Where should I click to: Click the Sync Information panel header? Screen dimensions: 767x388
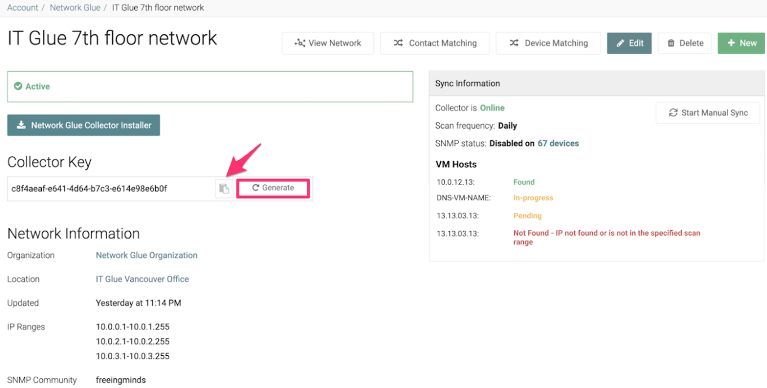(597, 83)
